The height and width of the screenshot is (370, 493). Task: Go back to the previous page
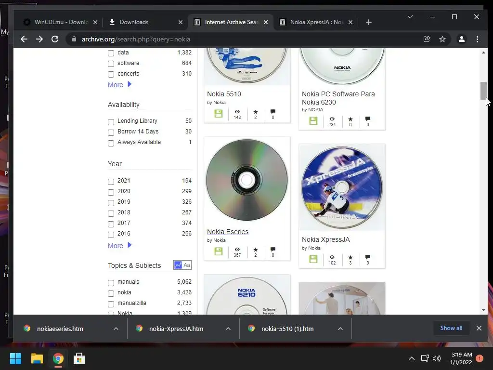(x=24, y=39)
